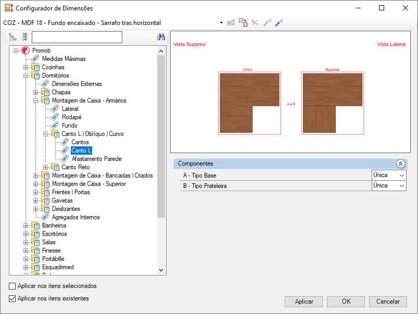Open the configuration name dropdown arrow
The height and width of the screenshot is (314, 418).
pyautogui.click(x=221, y=23)
